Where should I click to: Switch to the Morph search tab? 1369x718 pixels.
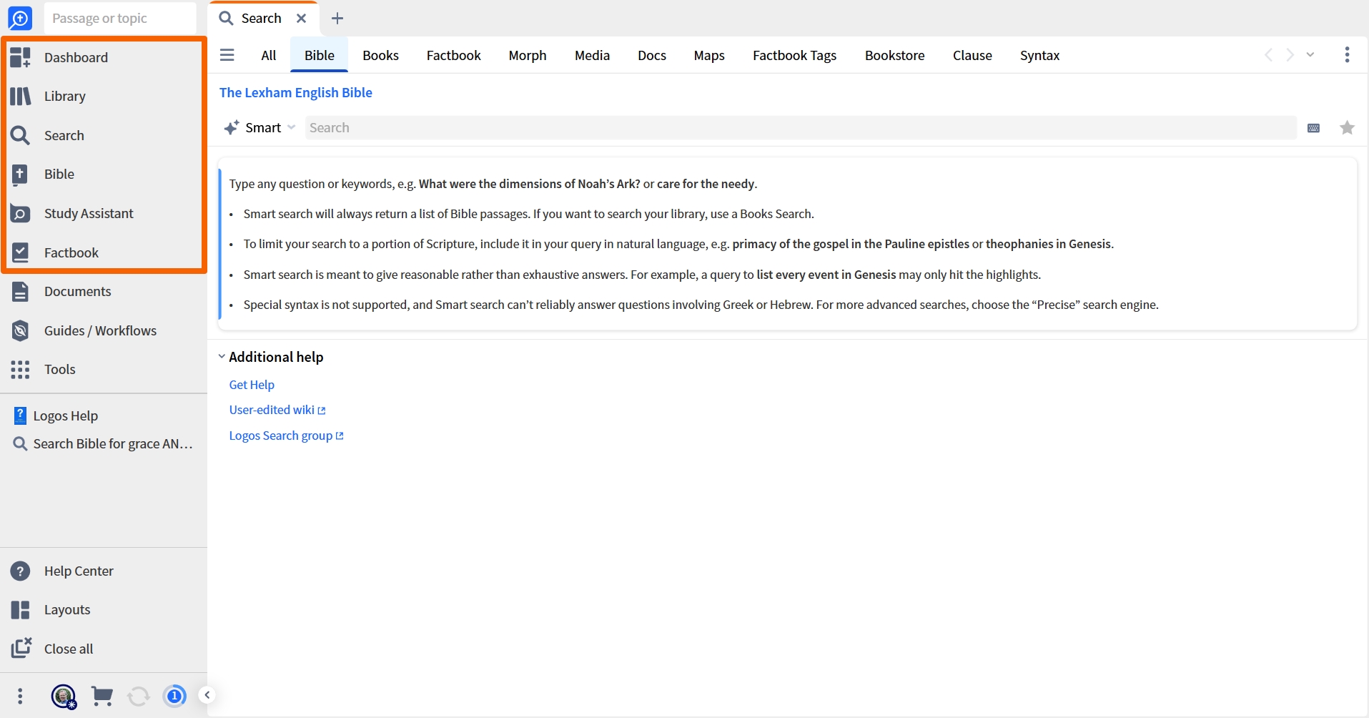pos(528,55)
